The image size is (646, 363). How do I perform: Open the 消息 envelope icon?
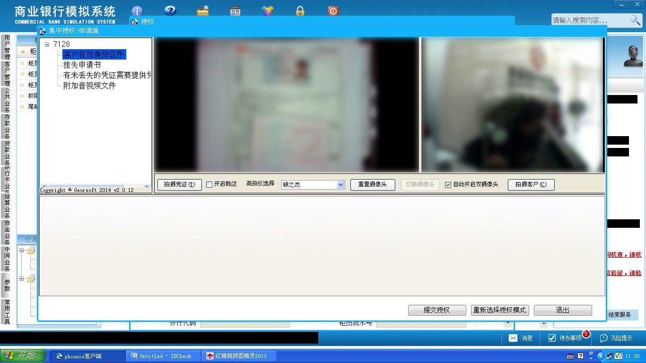point(513,338)
